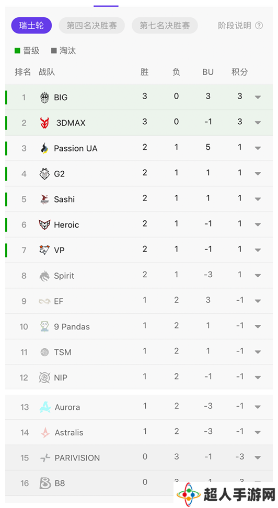
Task: Click the 3DMAX red logo icon
Action: [45, 123]
